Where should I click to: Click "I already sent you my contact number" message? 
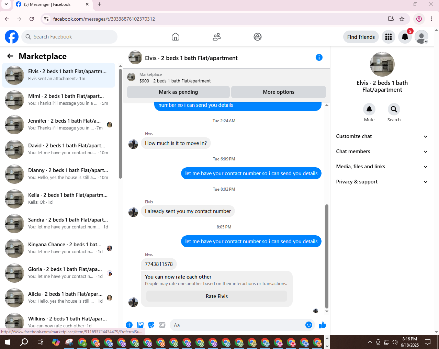(188, 211)
